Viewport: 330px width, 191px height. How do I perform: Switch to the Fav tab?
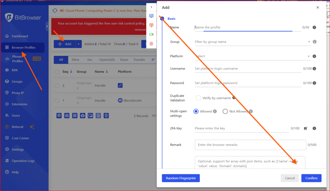90,60
